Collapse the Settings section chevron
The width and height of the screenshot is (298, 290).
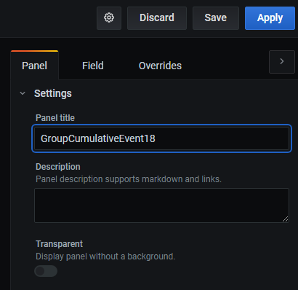click(x=23, y=93)
